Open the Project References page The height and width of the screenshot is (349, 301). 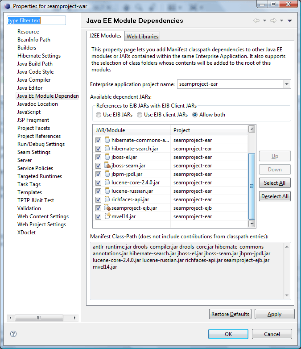(x=39, y=136)
